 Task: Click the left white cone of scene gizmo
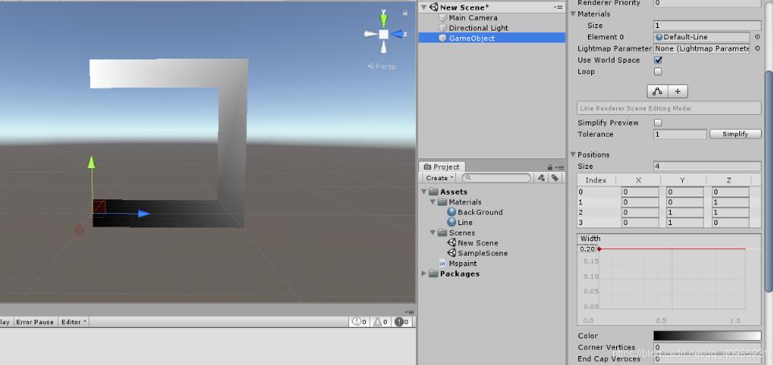(370, 34)
